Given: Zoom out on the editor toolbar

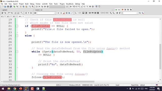Looking at the screenshot, I should (113, 13).
